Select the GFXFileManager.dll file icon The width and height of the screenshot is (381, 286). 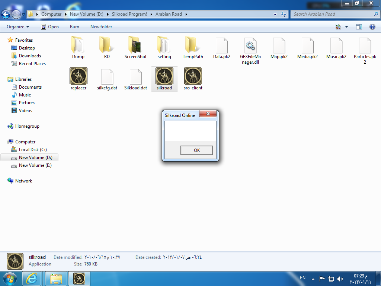[x=250, y=45]
